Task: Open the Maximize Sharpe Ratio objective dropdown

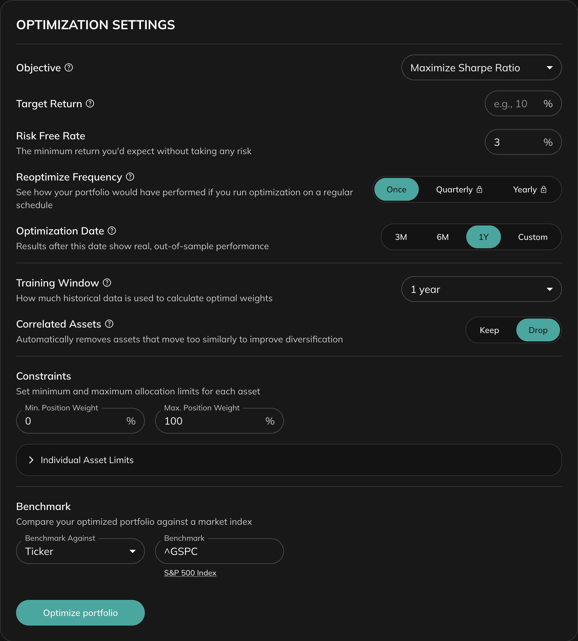Action: [481, 68]
